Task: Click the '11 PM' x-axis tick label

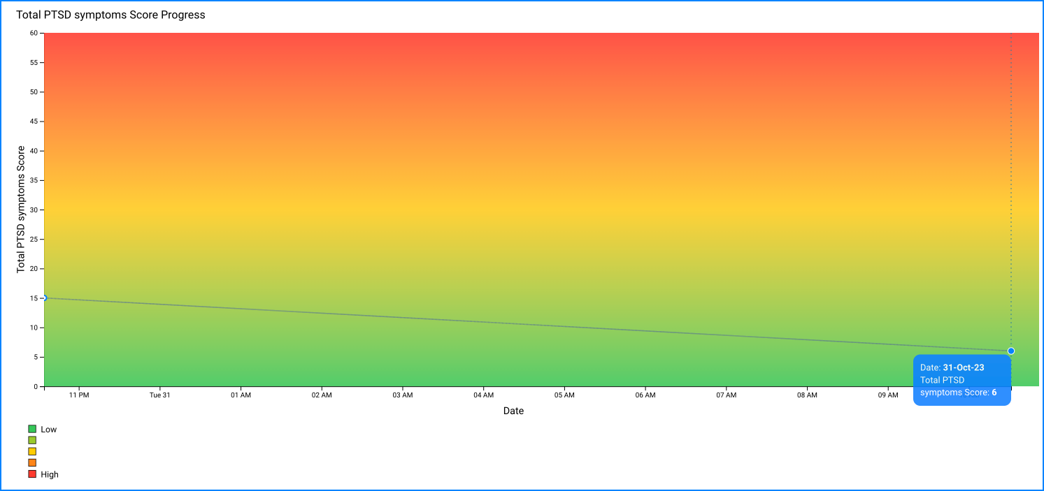Action: point(79,395)
